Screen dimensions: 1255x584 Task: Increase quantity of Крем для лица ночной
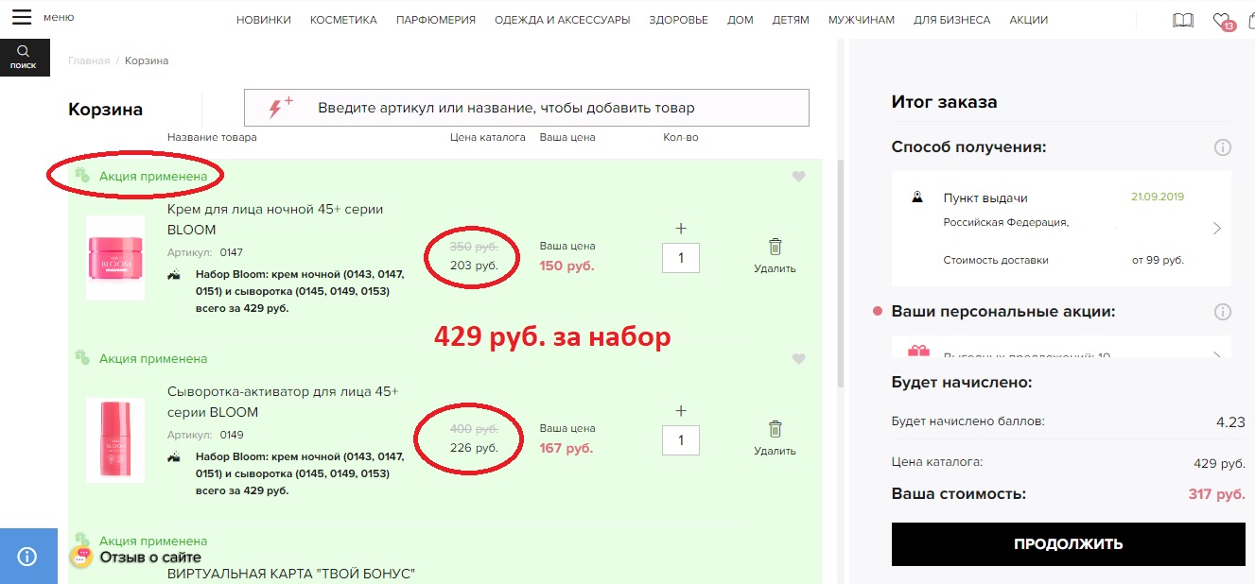(681, 229)
